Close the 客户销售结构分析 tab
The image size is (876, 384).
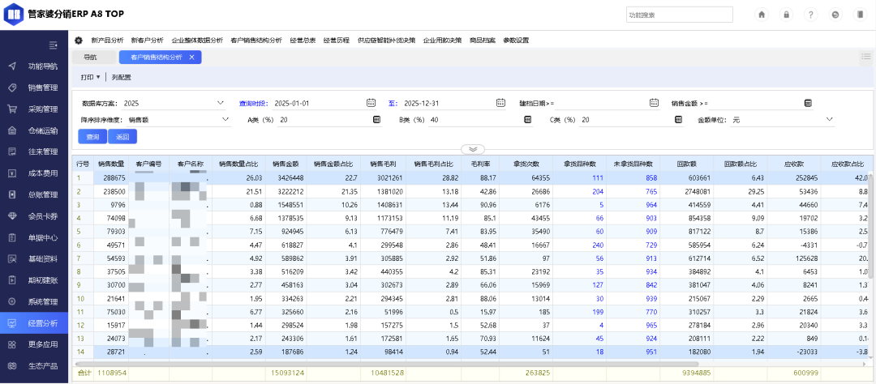191,57
